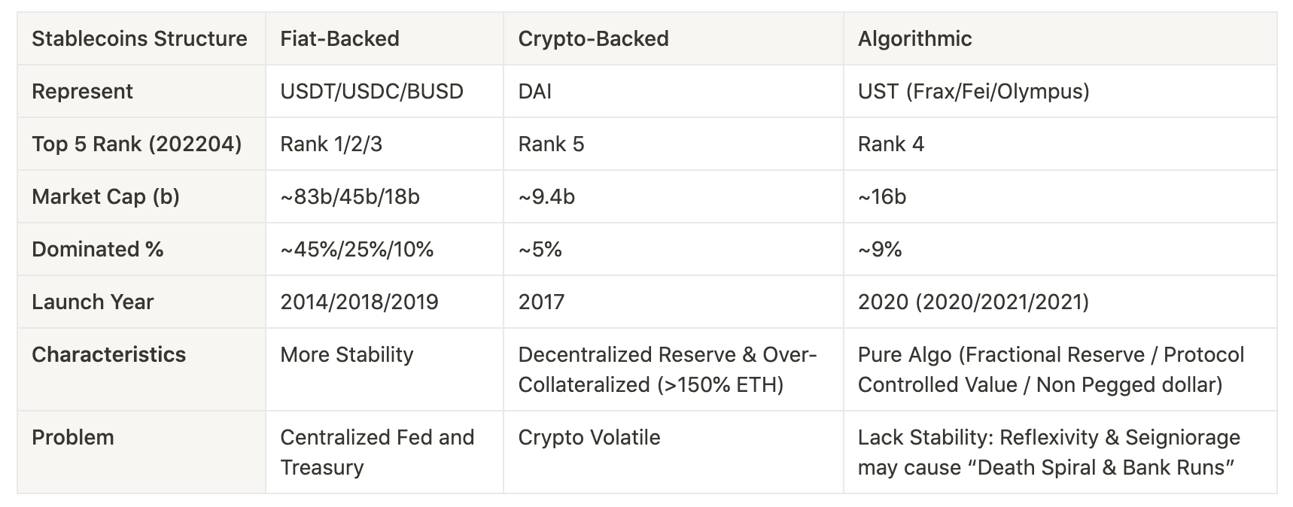Select the ~83b/45b/18b cell
The height and width of the screenshot is (507, 1293).
coord(385,196)
